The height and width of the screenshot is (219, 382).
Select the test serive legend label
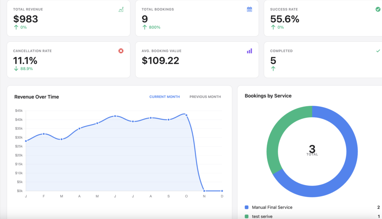(262, 216)
